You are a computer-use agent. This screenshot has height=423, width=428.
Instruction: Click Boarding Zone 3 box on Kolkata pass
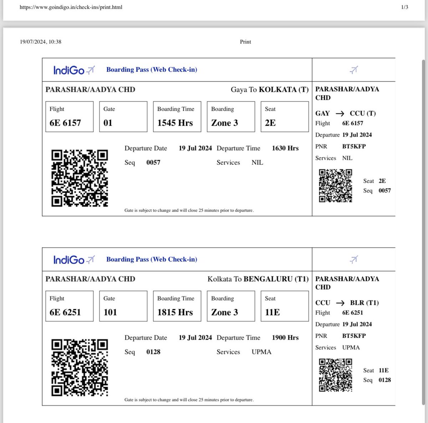pos(231,306)
